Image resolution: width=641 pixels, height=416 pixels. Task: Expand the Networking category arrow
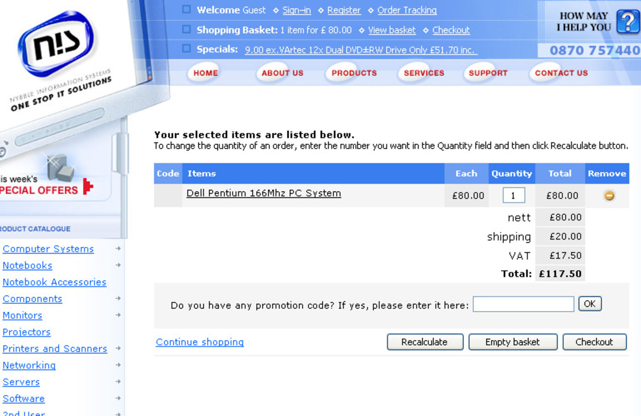(118, 365)
